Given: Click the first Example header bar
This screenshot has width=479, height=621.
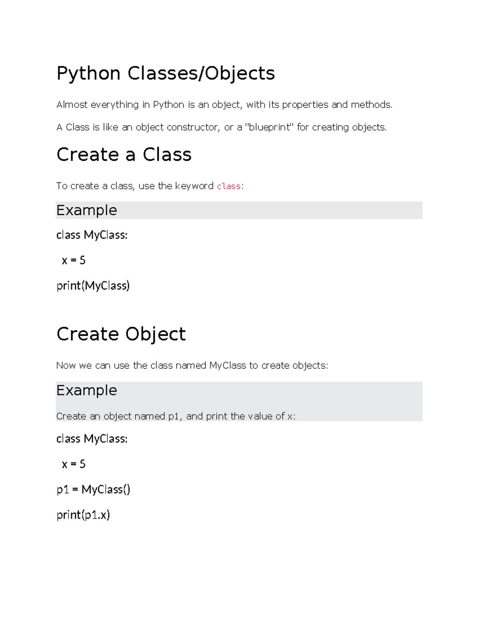Looking at the screenshot, I should 239,210.
